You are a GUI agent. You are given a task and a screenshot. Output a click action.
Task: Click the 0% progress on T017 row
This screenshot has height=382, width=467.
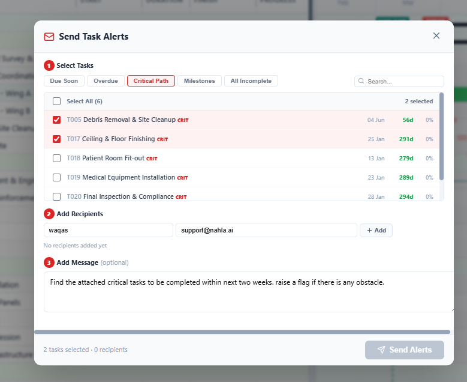[429, 139]
